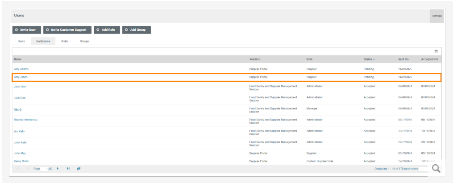
Task: Open the Settings button in the header
Action: pyautogui.click(x=436, y=16)
